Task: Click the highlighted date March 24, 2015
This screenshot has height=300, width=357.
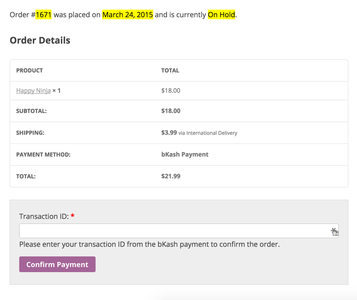Action: (127, 15)
